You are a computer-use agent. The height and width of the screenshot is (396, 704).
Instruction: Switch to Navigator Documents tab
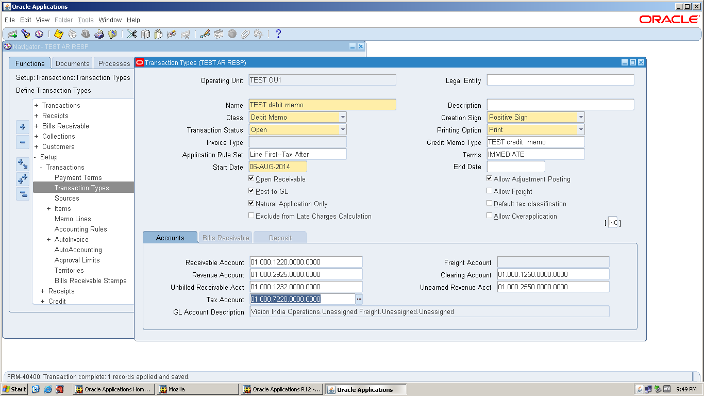tap(73, 63)
